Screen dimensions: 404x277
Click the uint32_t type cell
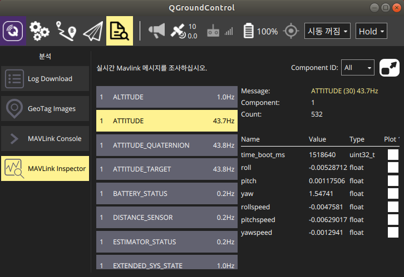pos(362,155)
